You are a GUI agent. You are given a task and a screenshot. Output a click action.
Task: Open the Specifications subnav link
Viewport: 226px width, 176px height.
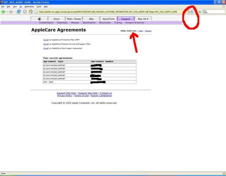tap(89, 23)
